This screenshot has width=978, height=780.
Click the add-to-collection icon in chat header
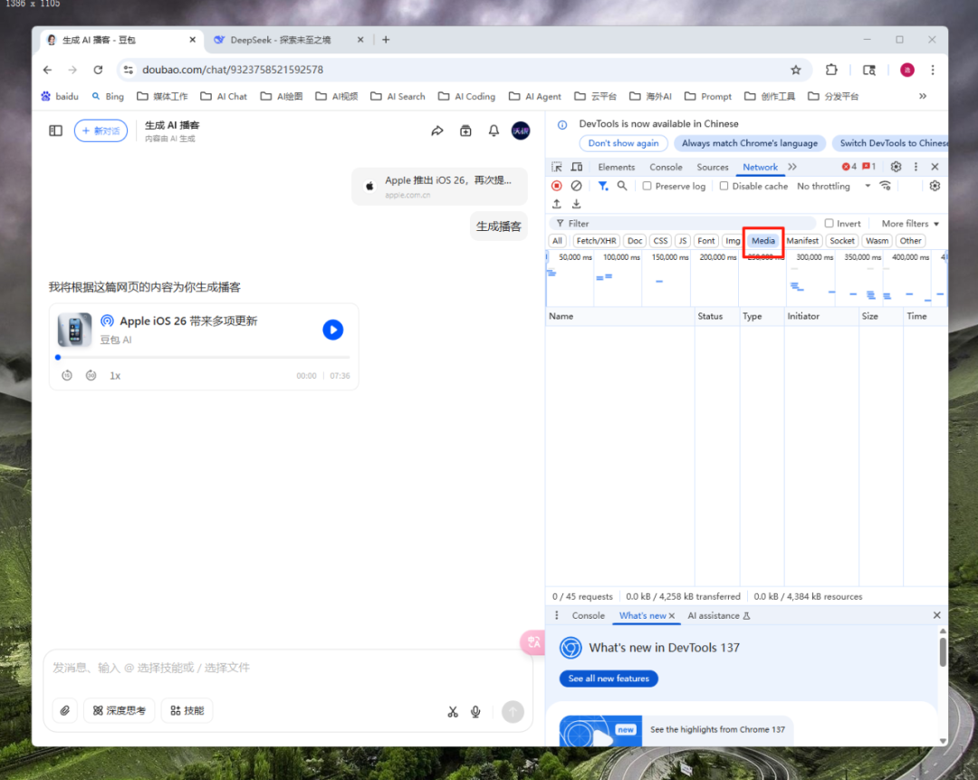tap(465, 130)
